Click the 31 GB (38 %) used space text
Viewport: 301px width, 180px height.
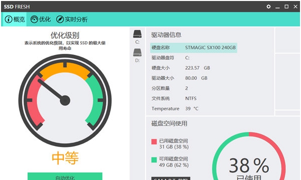pos(174,147)
